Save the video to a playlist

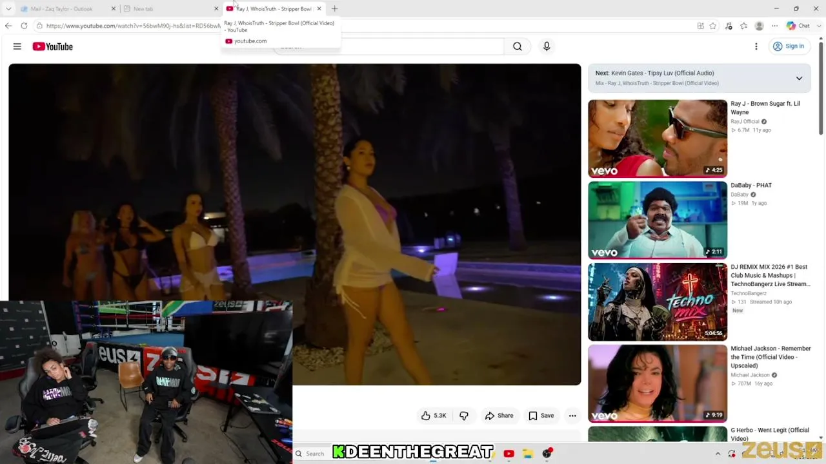pyautogui.click(x=541, y=416)
